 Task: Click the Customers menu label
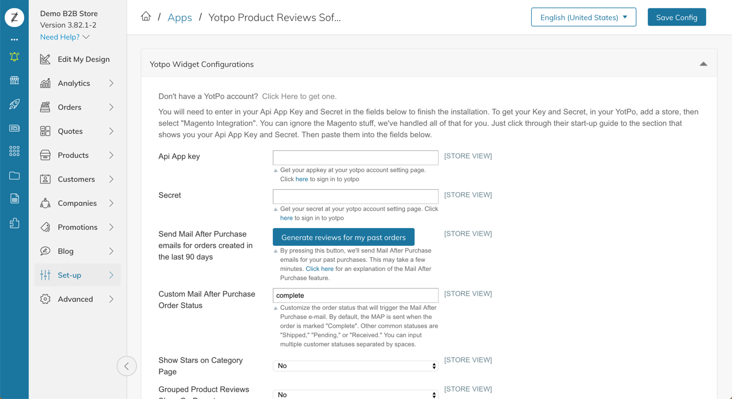point(76,179)
